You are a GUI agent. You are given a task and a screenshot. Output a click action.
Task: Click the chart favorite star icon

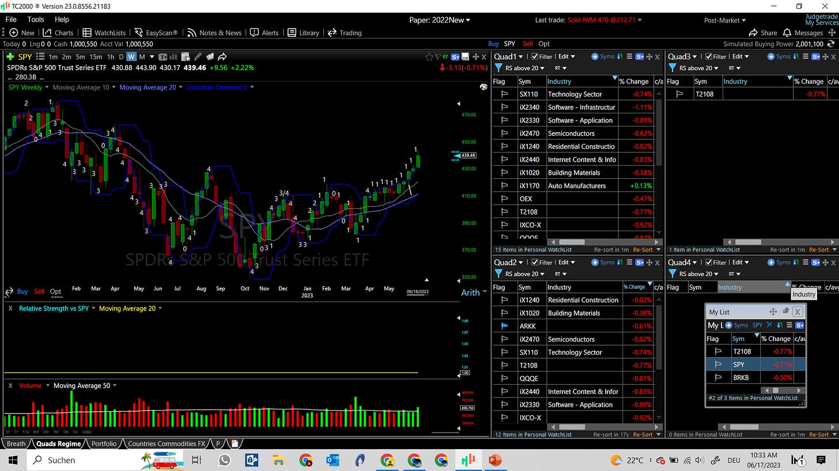coord(429,56)
